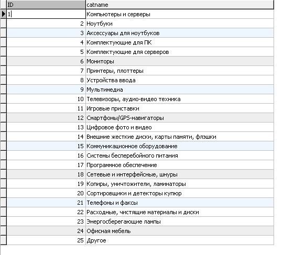Click ID cell with value 5
The width and height of the screenshot is (283, 255).
[46, 52]
